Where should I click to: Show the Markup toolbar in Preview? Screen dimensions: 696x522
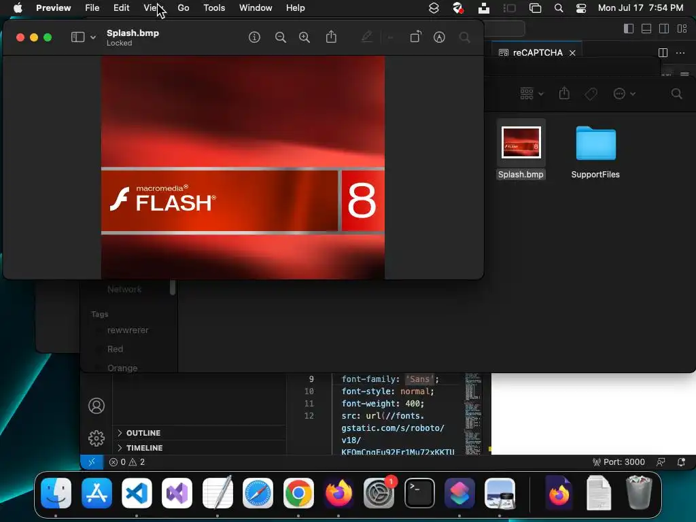439,37
